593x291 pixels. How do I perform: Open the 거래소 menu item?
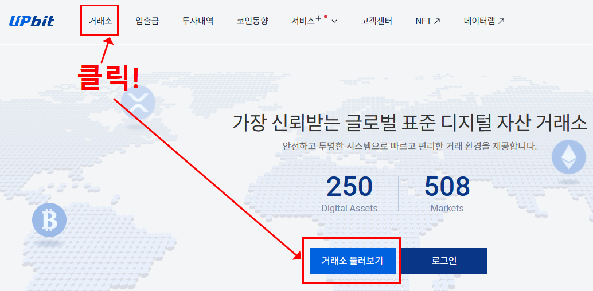pos(100,21)
